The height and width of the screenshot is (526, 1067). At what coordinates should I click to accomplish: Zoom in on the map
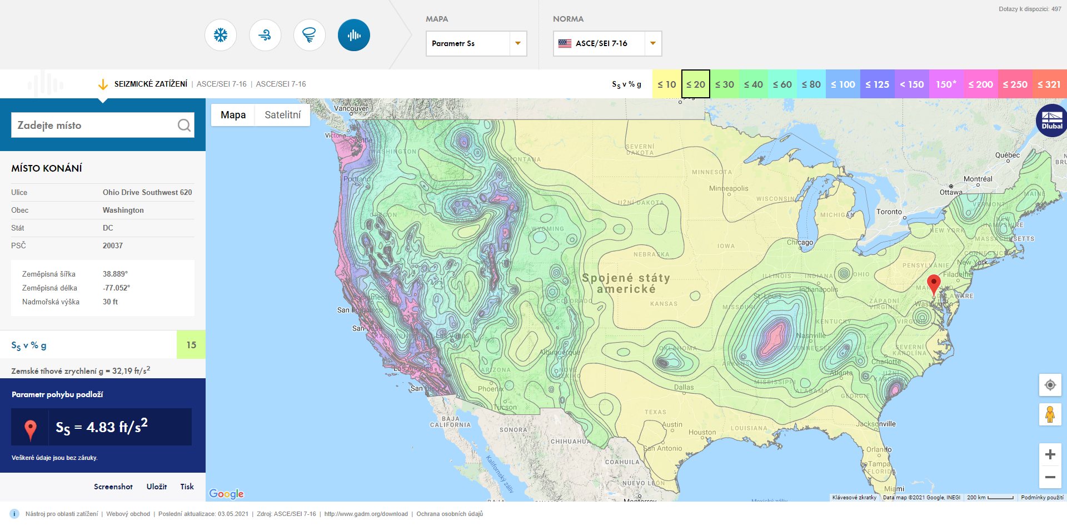(1050, 454)
